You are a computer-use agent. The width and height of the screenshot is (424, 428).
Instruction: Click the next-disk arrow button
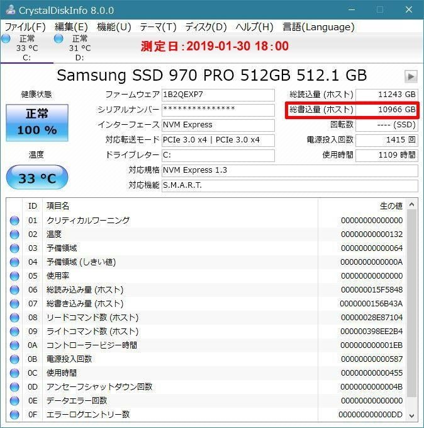click(x=411, y=76)
